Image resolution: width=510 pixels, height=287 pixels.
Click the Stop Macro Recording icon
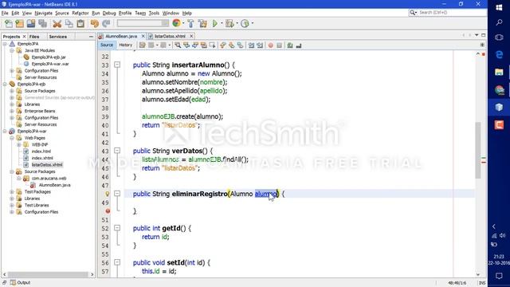pos(279,45)
